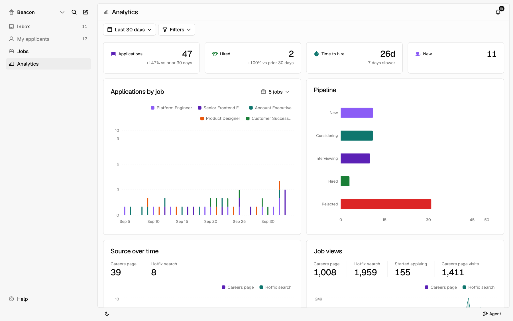Toggle Platform Engineer legend series

(171, 108)
